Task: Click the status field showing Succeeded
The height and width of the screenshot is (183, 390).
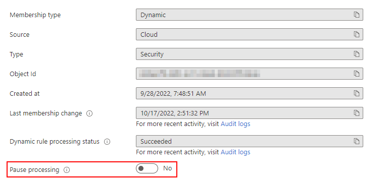Action: click(x=250, y=141)
